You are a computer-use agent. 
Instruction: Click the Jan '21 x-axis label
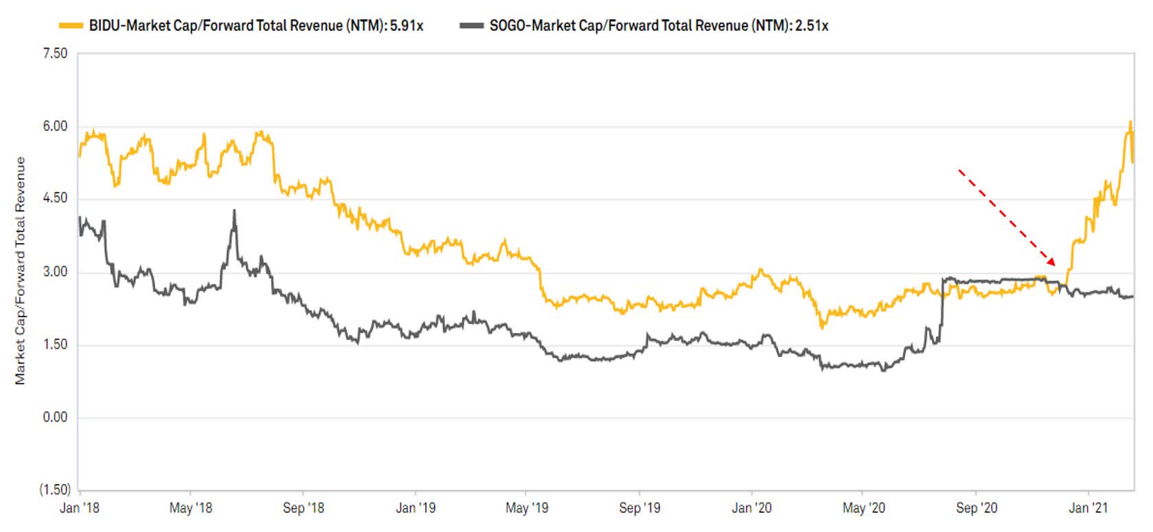tap(1088, 508)
